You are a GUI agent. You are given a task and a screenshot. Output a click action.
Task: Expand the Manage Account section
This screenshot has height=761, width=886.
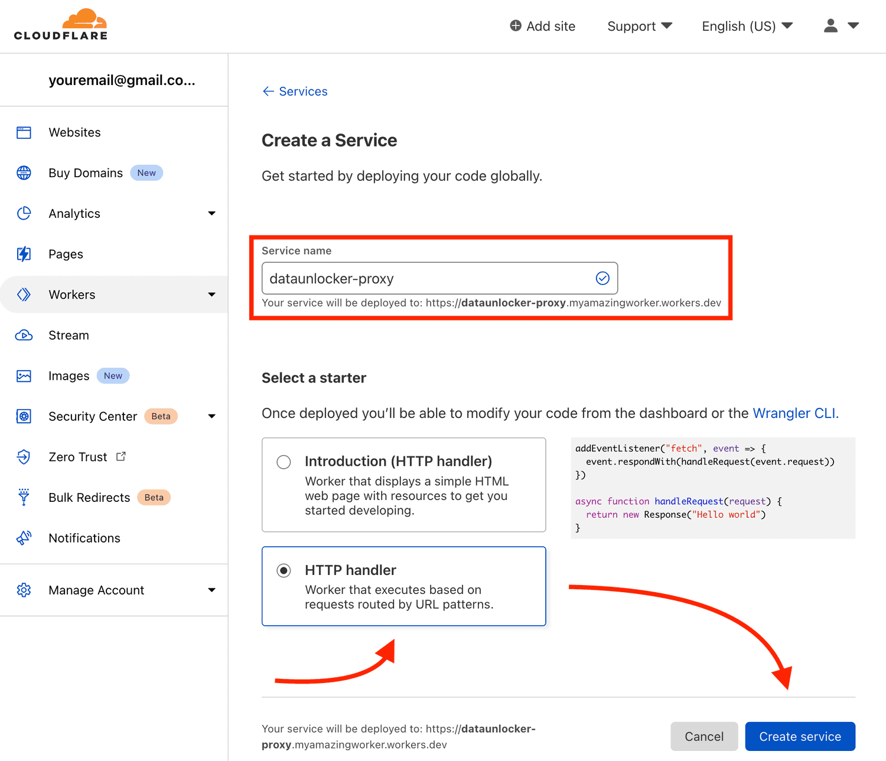click(211, 590)
